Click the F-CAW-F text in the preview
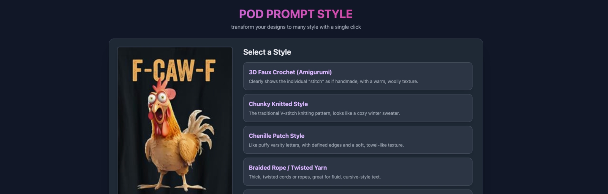The image size is (608, 194). coord(174,70)
